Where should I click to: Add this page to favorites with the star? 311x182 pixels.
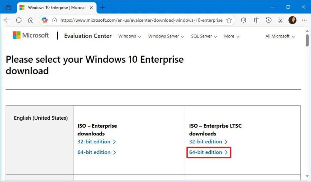pyautogui.click(x=229, y=20)
